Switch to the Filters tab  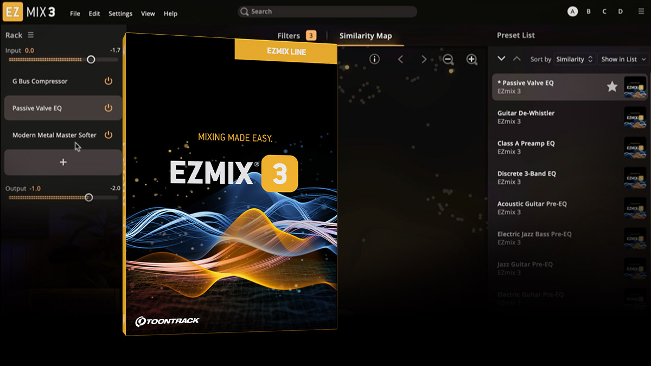pyautogui.click(x=289, y=36)
